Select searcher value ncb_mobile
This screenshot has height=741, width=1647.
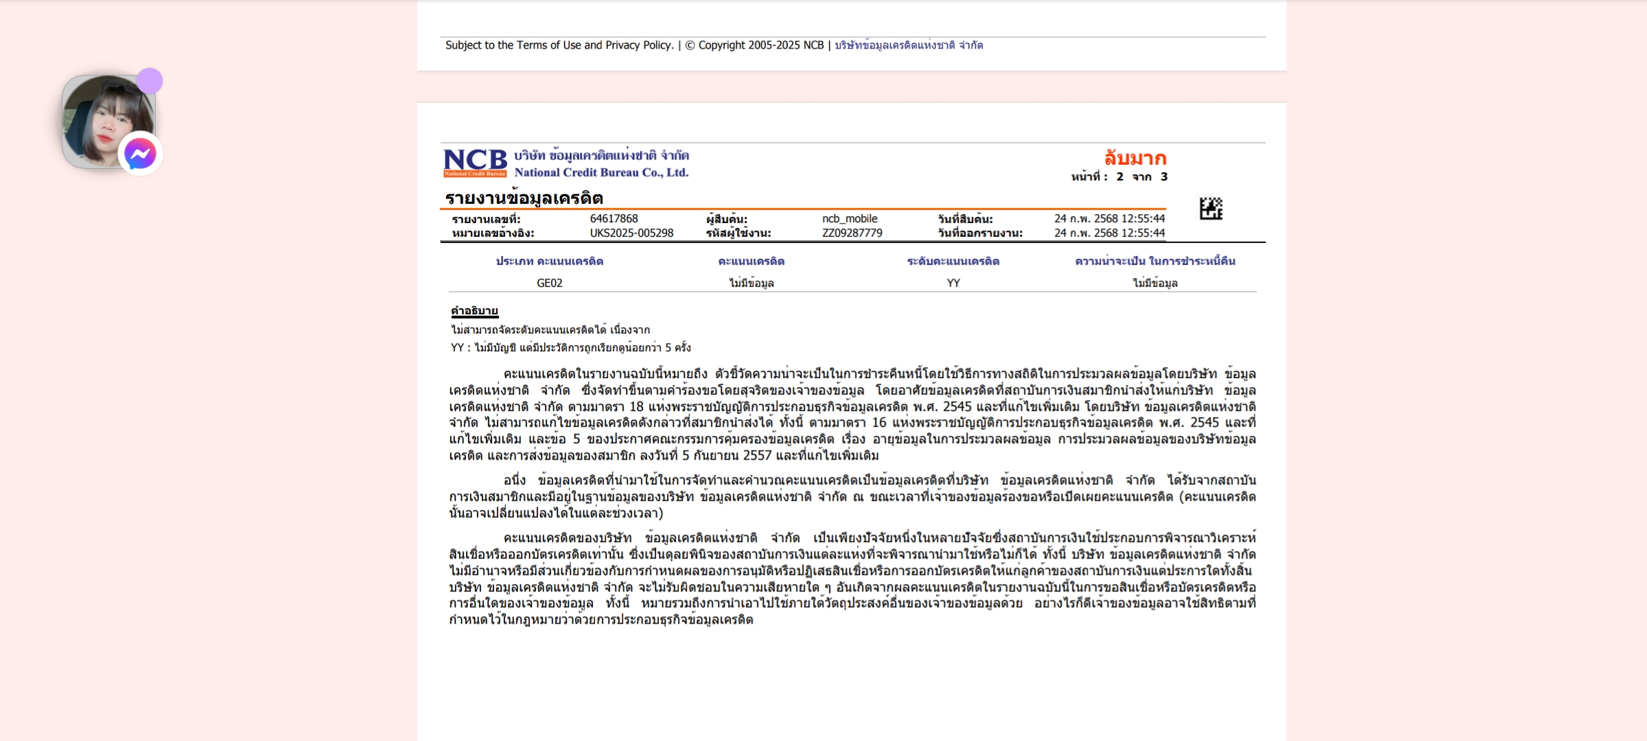point(850,219)
